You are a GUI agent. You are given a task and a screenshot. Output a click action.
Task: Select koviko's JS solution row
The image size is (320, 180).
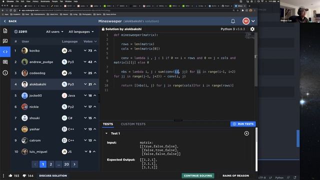pos(54,50)
